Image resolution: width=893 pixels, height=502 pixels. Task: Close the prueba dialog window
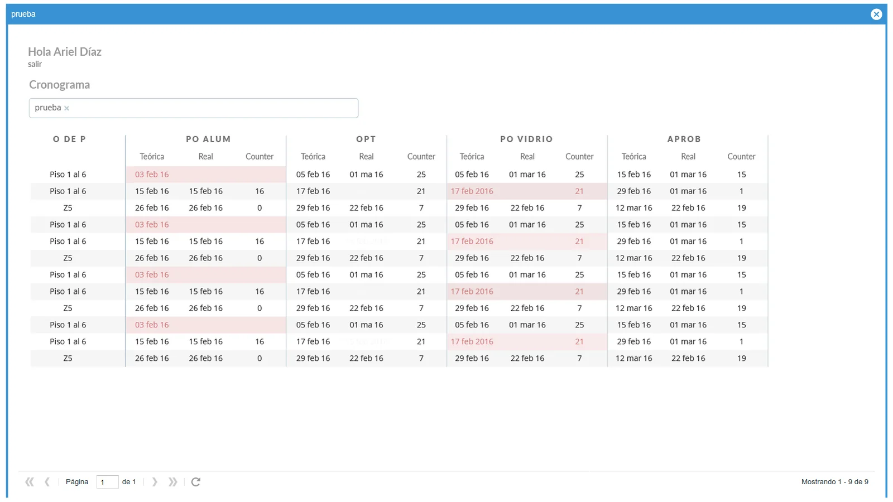(x=876, y=15)
